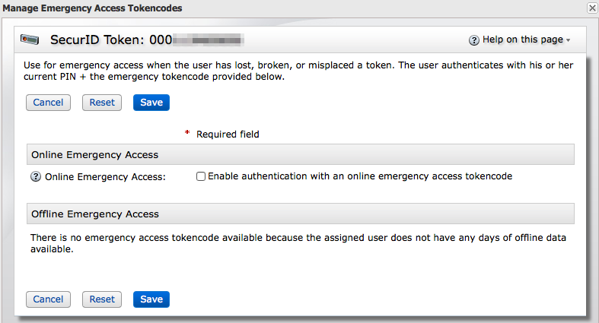Enable authentication with online emergency access tokencode checkbox

pos(201,176)
